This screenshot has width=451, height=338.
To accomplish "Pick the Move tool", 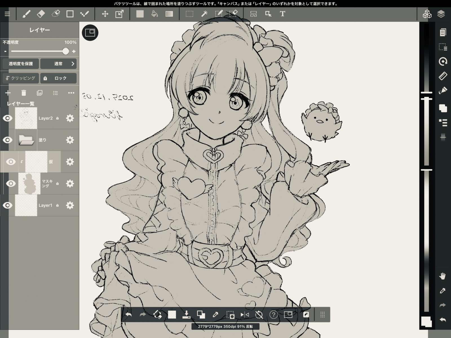I will (105, 14).
